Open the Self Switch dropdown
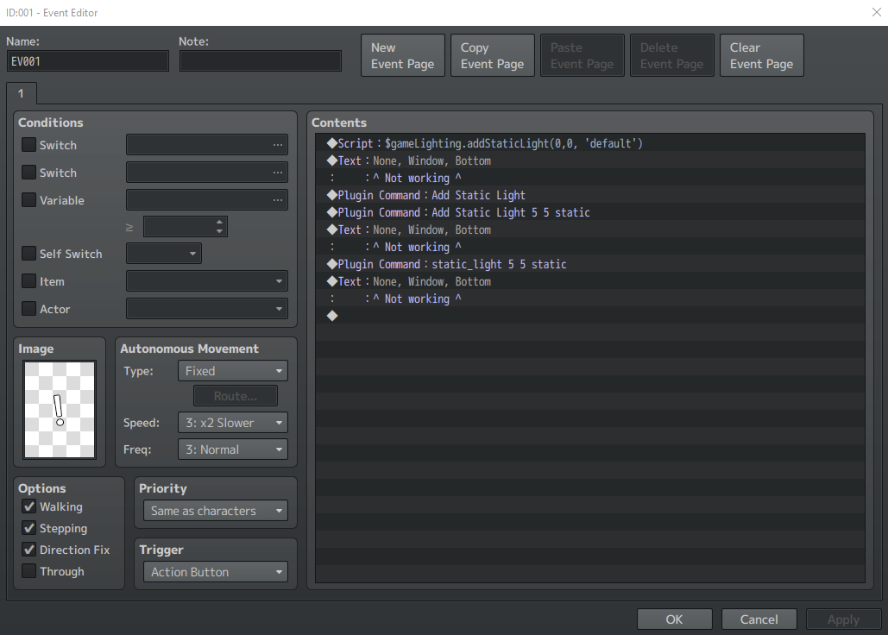 (164, 254)
